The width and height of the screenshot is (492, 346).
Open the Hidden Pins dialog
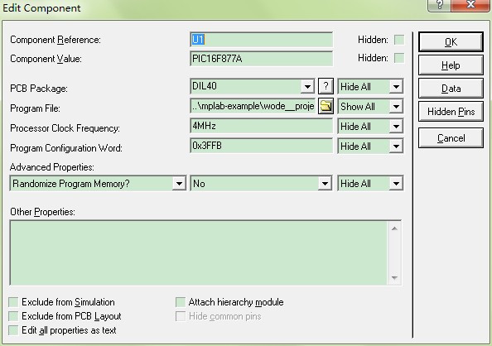tap(451, 112)
